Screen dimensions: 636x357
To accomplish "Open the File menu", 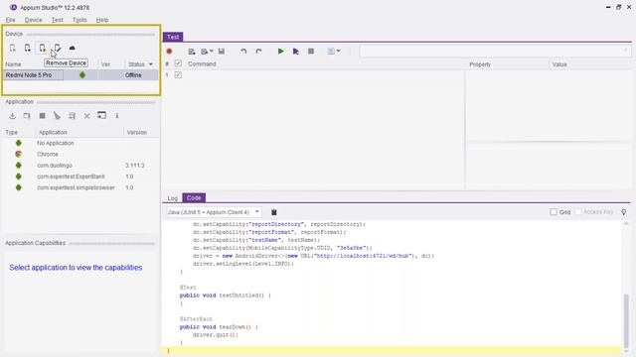I will click(10, 20).
